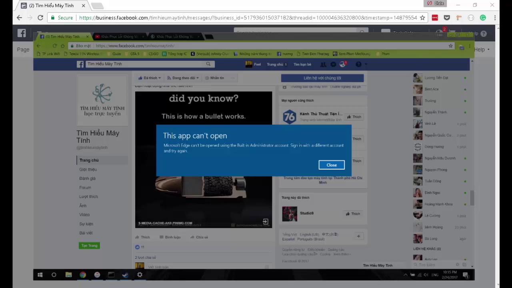This screenshot has height=288, width=512.
Task: Open the 'GTA 5' bookmark
Action: (x=132, y=54)
